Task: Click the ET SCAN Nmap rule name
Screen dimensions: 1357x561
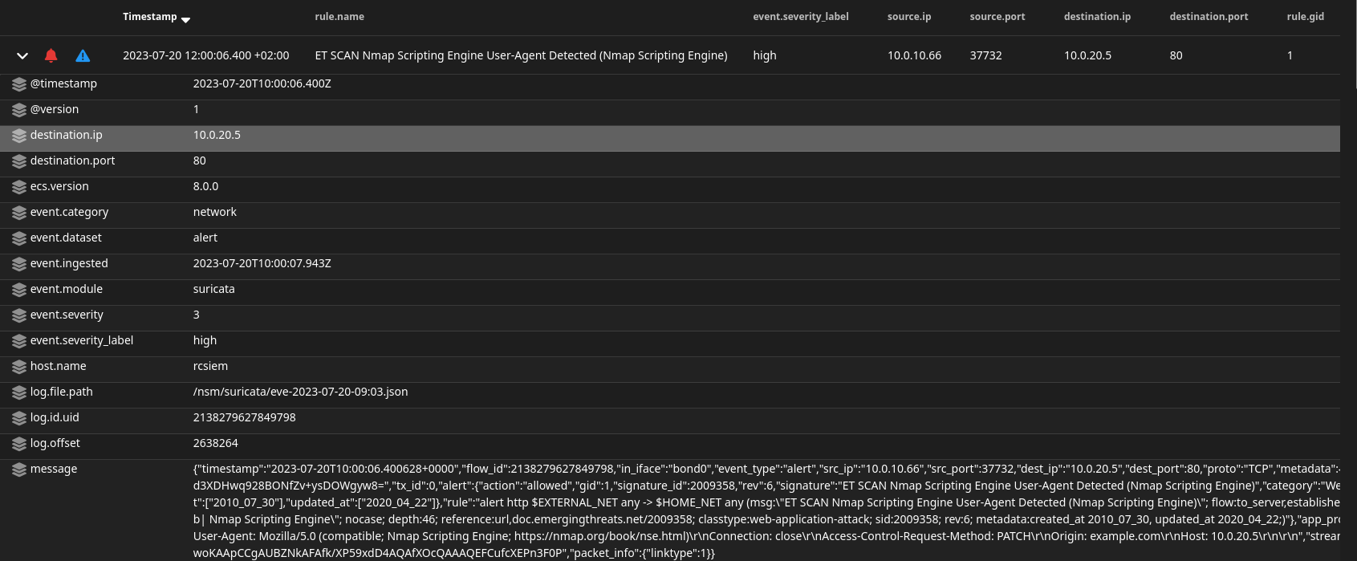Action: (x=521, y=55)
